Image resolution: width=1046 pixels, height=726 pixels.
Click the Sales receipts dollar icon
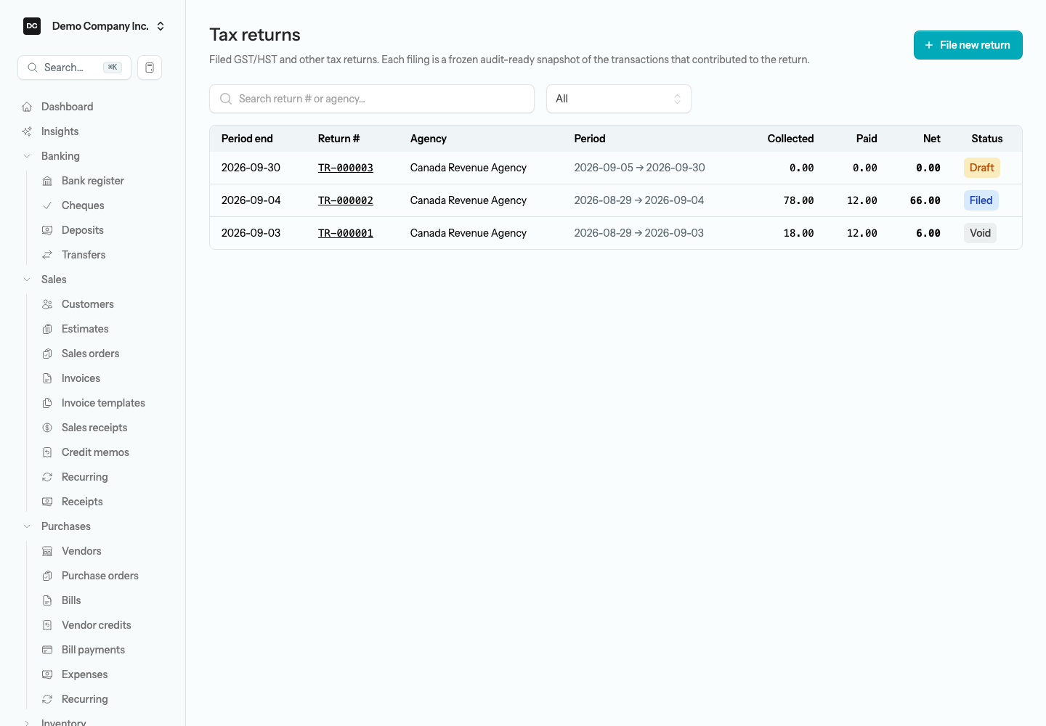click(x=47, y=428)
